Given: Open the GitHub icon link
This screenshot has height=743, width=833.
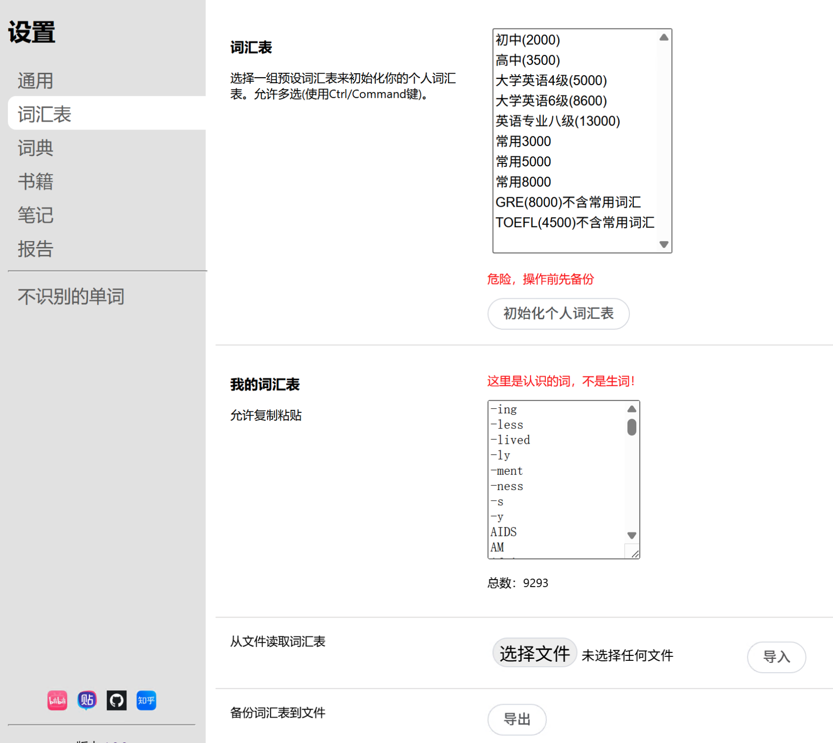Looking at the screenshot, I should pyautogui.click(x=117, y=700).
